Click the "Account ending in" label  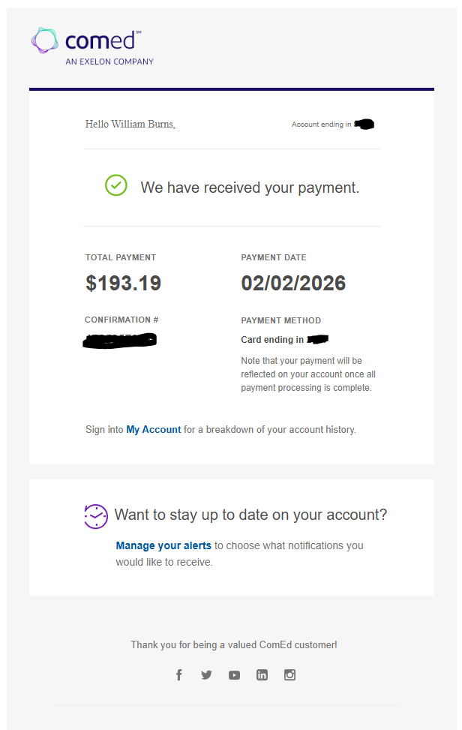321,125
